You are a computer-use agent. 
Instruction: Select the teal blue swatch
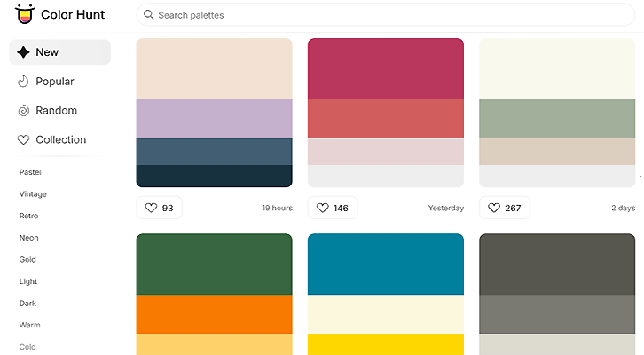pos(386,264)
